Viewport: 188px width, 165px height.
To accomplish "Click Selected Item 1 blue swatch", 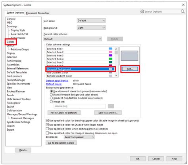I will [x=111, y=49].
